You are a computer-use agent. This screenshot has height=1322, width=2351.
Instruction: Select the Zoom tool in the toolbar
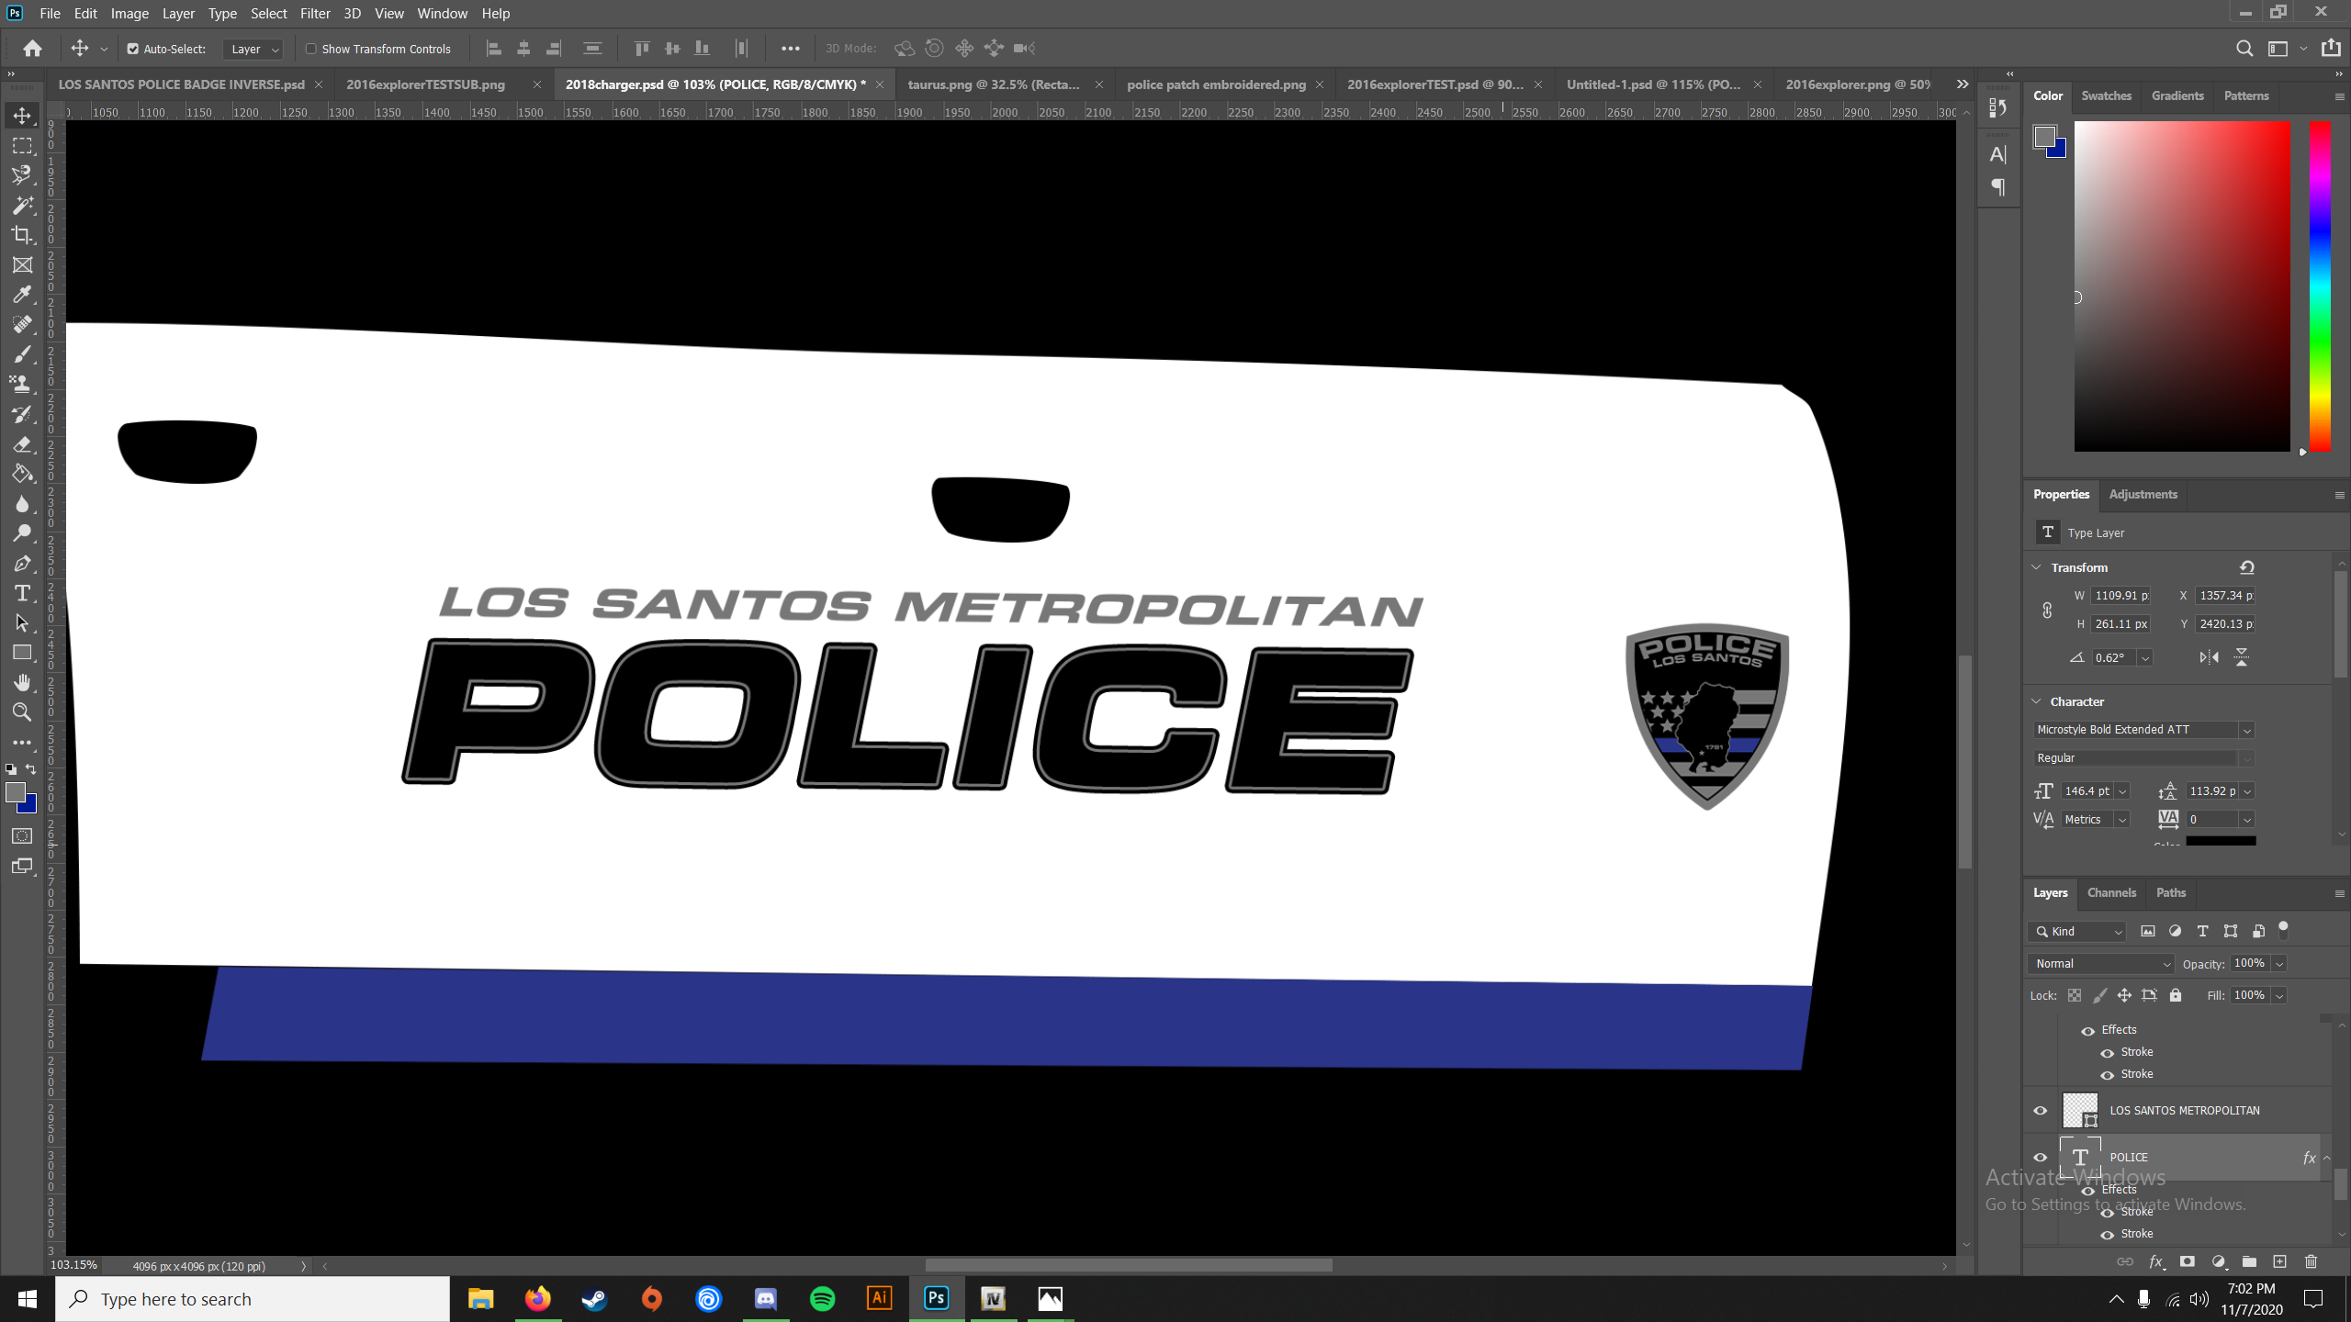coord(22,712)
